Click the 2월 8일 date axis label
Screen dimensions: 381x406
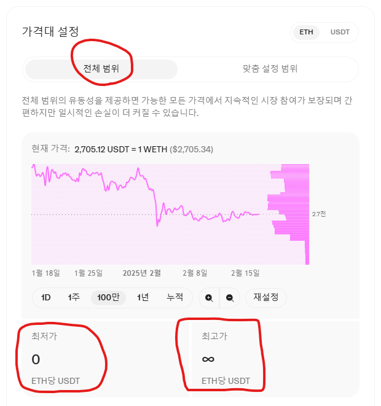[195, 273]
